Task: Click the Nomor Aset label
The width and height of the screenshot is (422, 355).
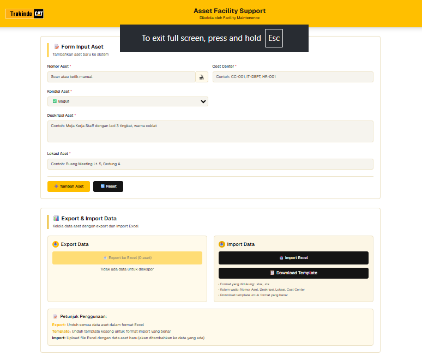Action: [x=58, y=66]
